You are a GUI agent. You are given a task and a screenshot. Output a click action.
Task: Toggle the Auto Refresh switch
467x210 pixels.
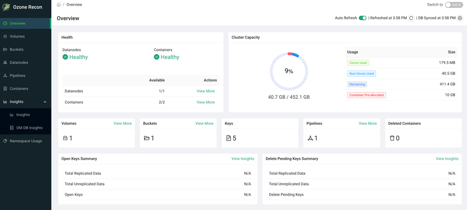click(362, 18)
